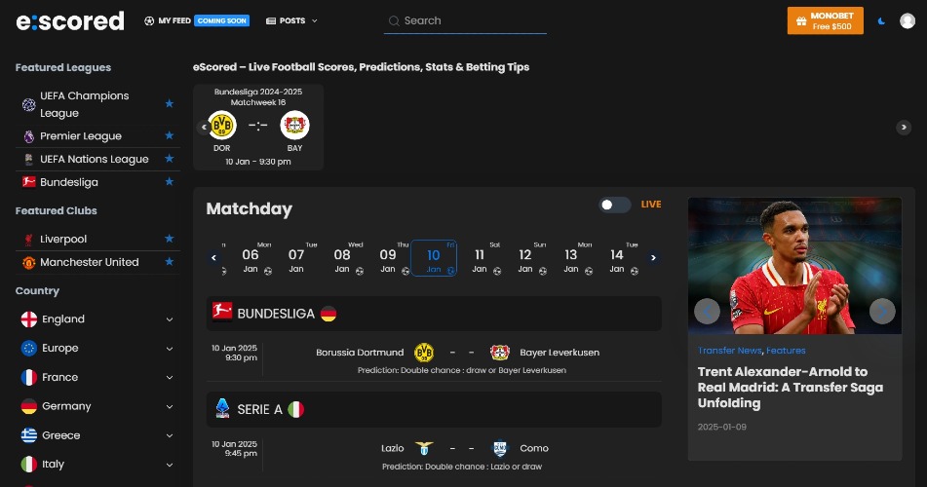Toggle the Premier League favorite star
Viewport: 927px width, 487px height.
(x=169, y=135)
